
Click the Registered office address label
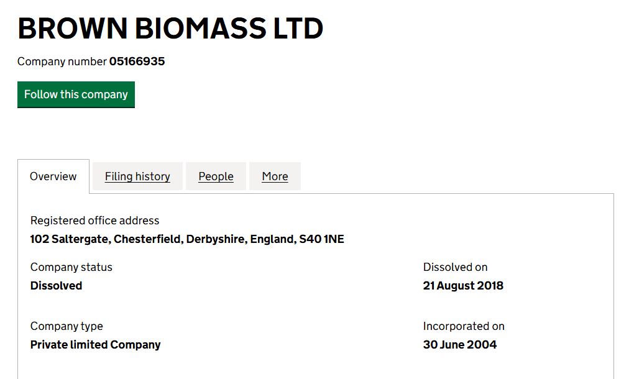tap(94, 221)
